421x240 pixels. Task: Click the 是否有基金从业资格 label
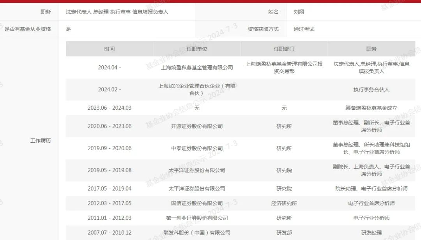click(28, 29)
